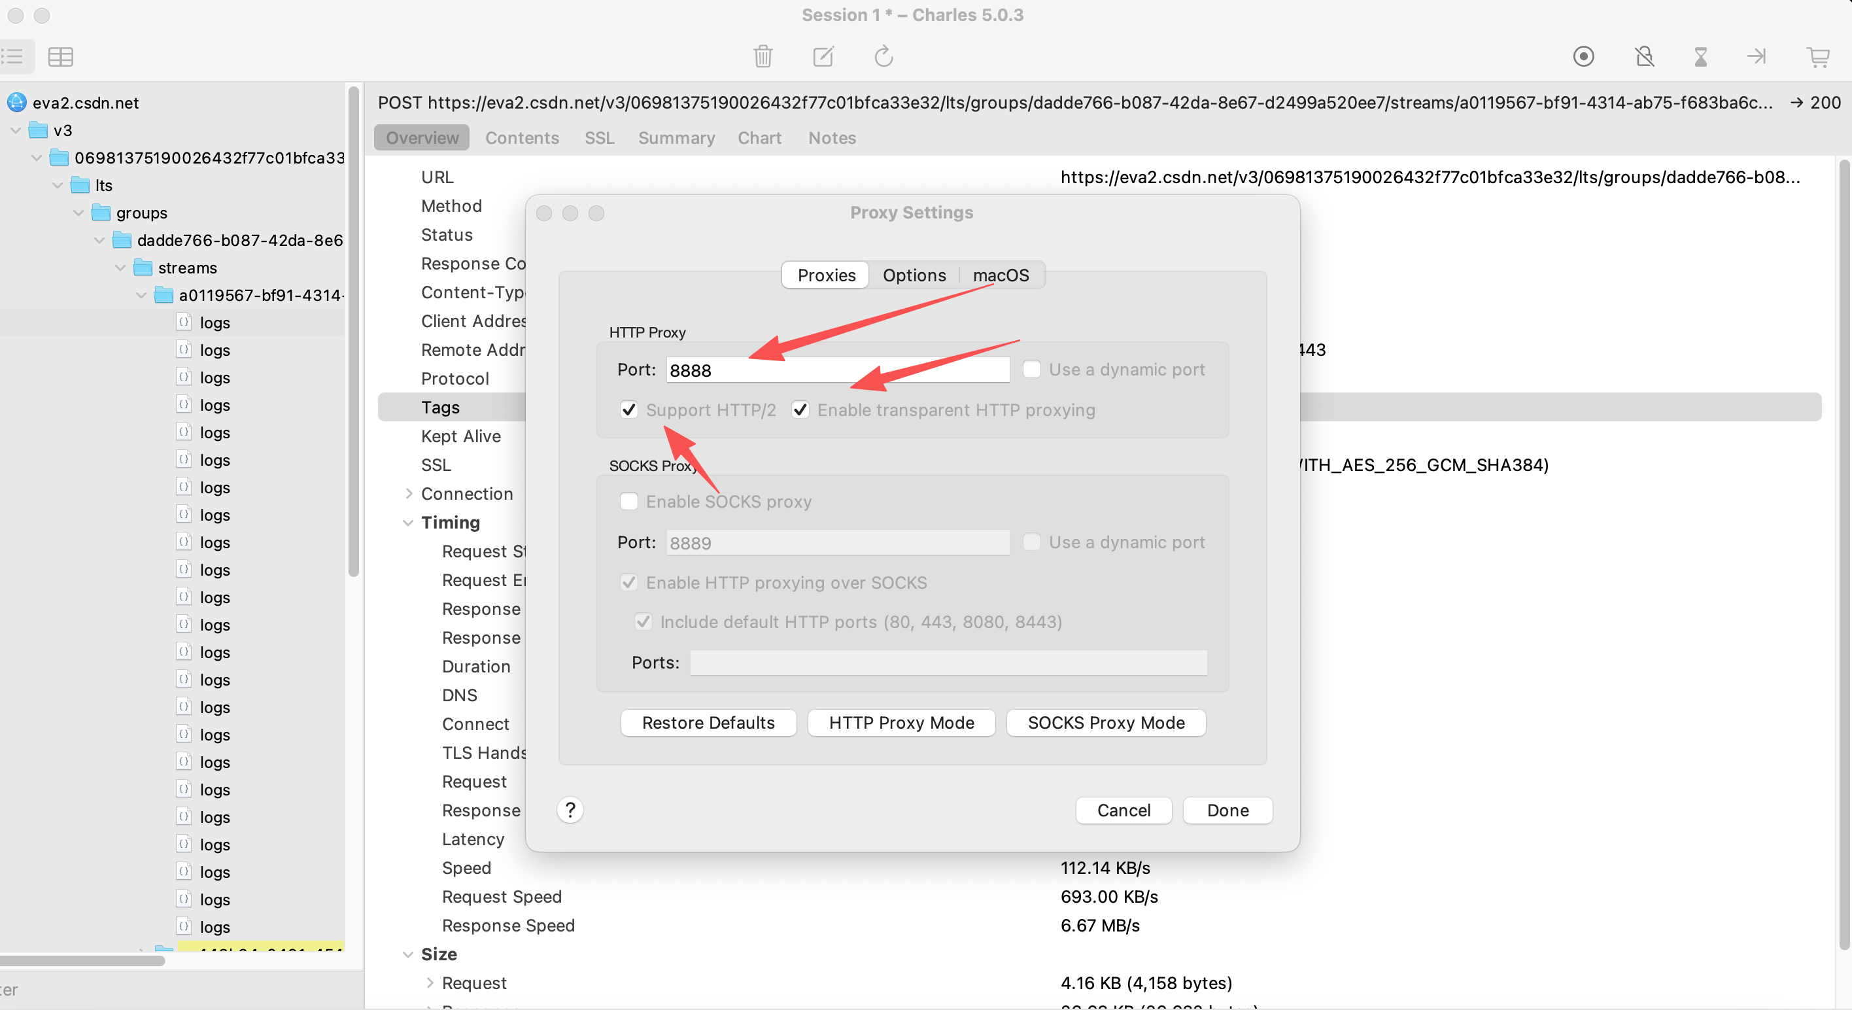The image size is (1852, 1010).
Task: Click the repeat refresh icon
Action: click(x=883, y=56)
